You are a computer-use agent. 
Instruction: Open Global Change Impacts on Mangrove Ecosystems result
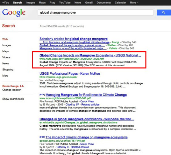coord(90,55)
